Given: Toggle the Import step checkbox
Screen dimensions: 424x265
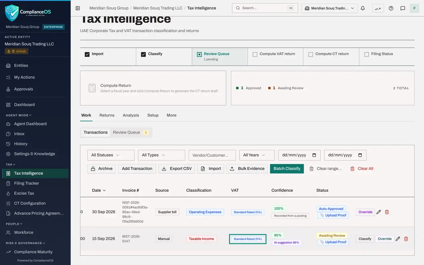Looking at the screenshot, I should [x=87, y=54].
